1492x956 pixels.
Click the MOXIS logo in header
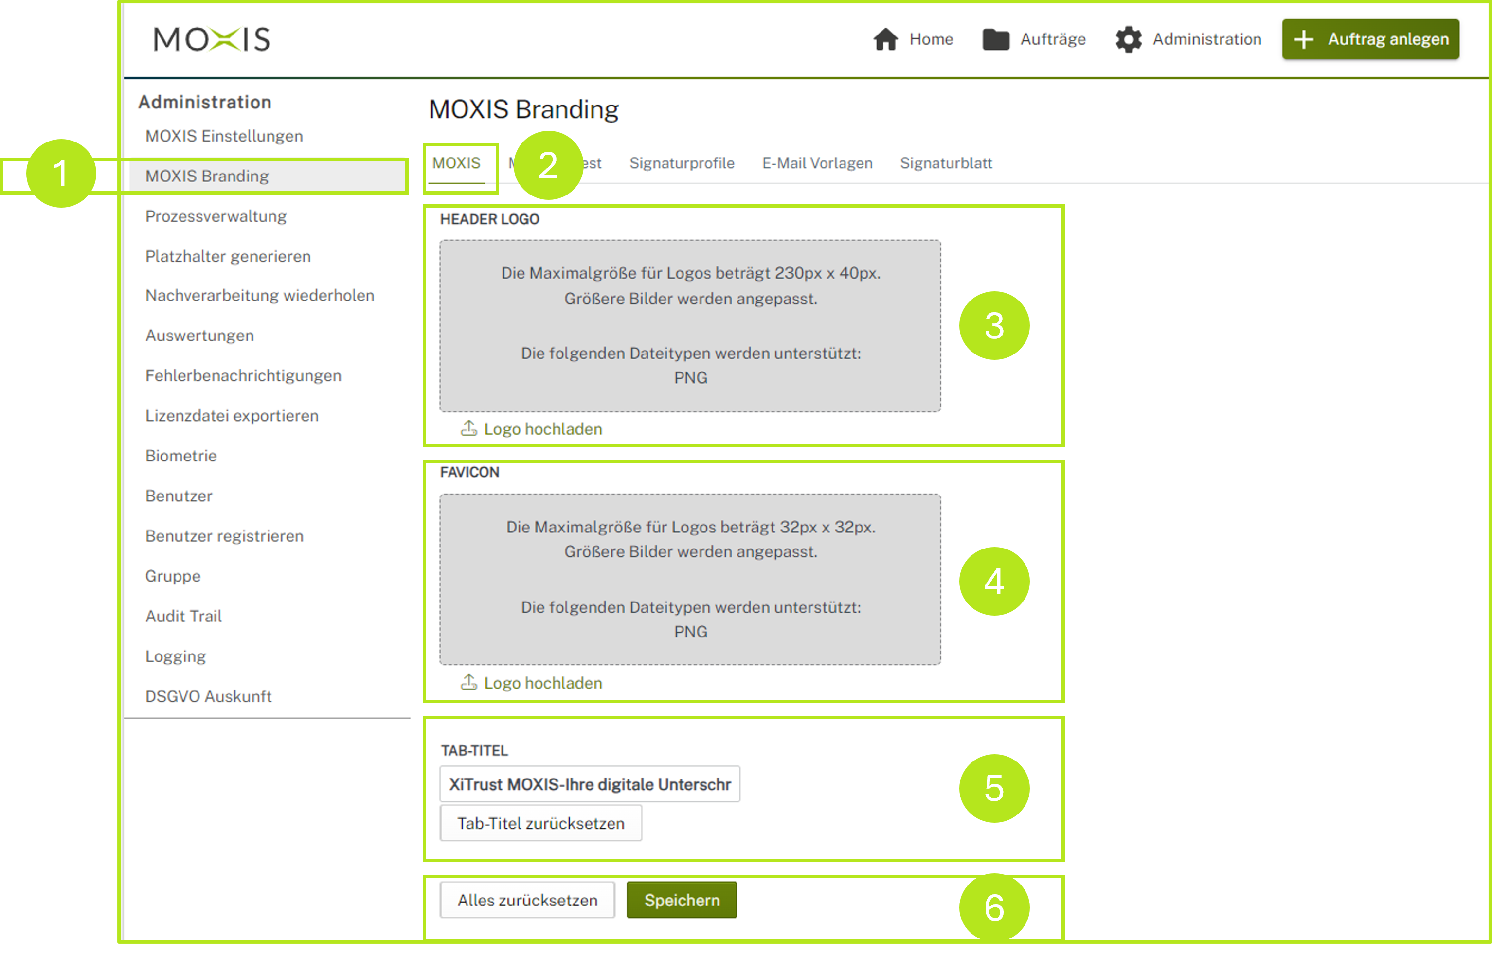212,39
